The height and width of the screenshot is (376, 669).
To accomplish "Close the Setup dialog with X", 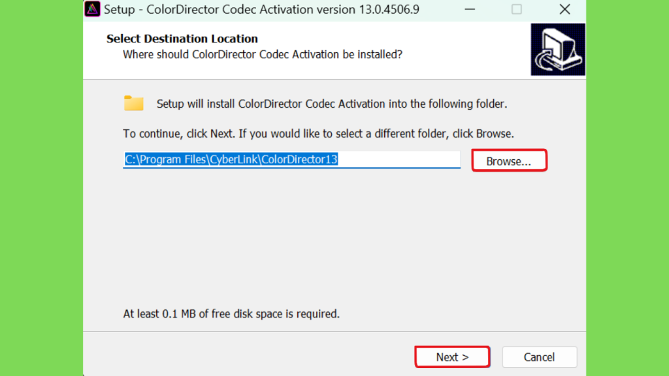I will [564, 9].
